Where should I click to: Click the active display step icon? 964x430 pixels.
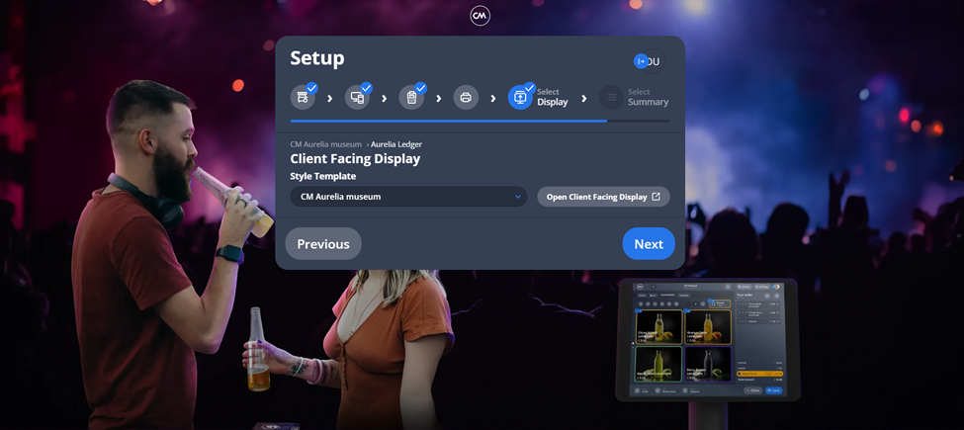pos(520,98)
